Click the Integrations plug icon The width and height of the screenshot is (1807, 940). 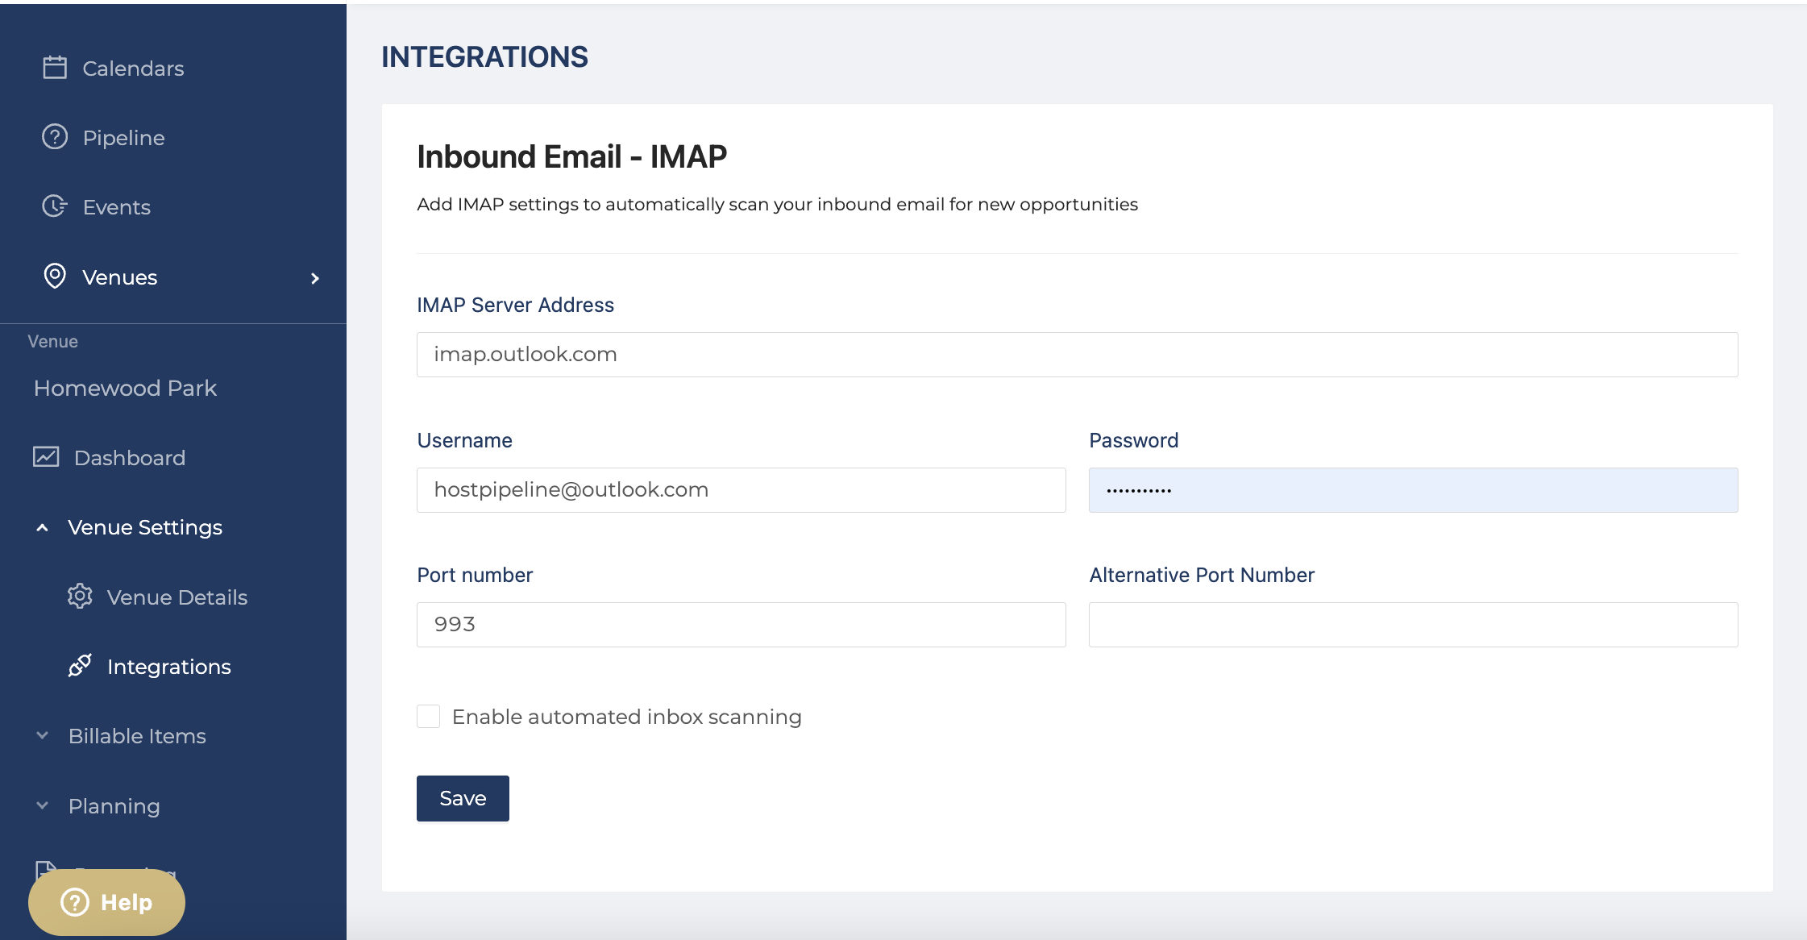tap(80, 666)
